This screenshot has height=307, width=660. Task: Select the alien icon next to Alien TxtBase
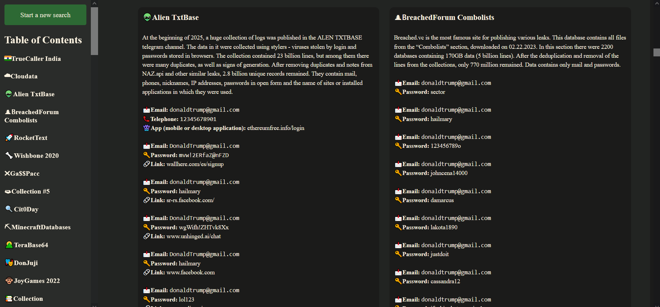point(8,94)
